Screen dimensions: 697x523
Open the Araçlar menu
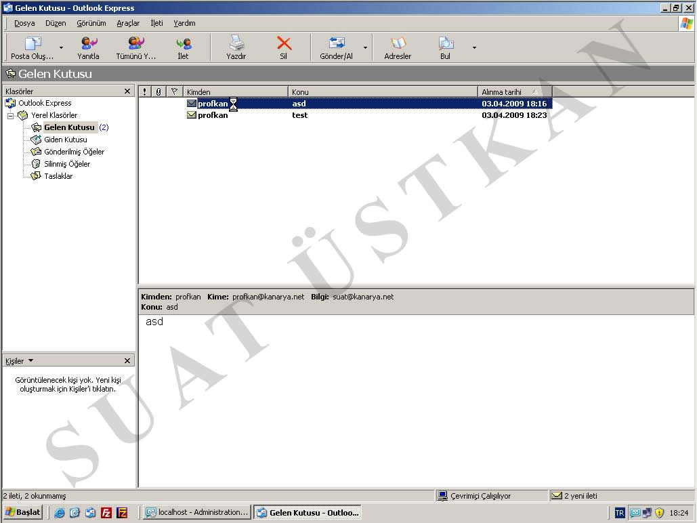pos(128,23)
